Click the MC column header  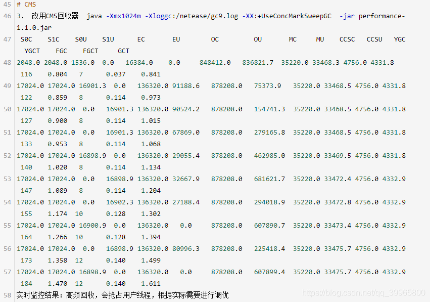tap(293, 39)
